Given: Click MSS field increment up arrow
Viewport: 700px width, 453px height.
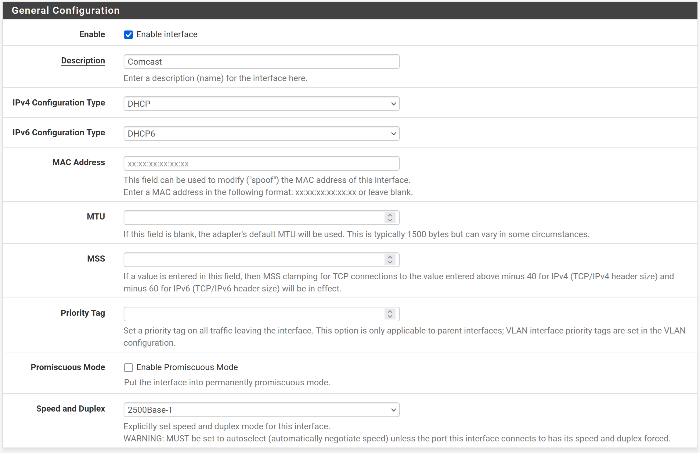Looking at the screenshot, I should coord(390,257).
